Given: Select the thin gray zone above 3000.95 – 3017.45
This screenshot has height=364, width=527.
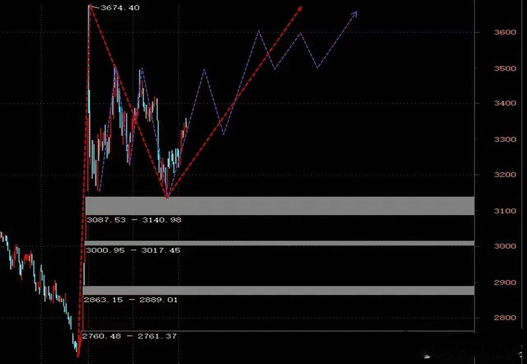Looking at the screenshot, I should [x=280, y=243].
